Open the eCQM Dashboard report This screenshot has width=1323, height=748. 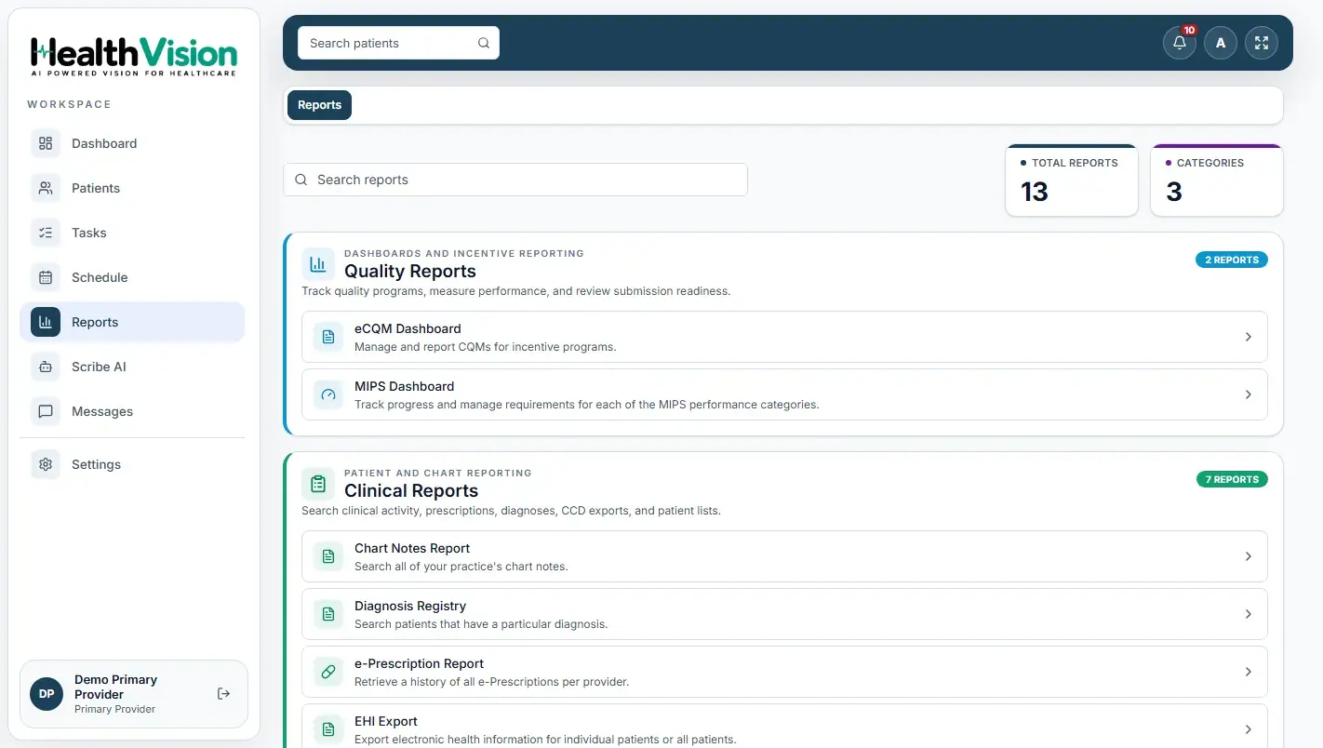784,337
